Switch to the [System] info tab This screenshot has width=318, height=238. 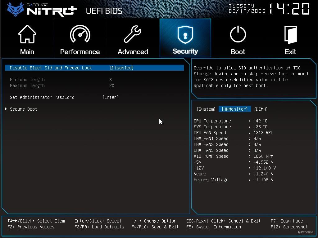[206, 109]
